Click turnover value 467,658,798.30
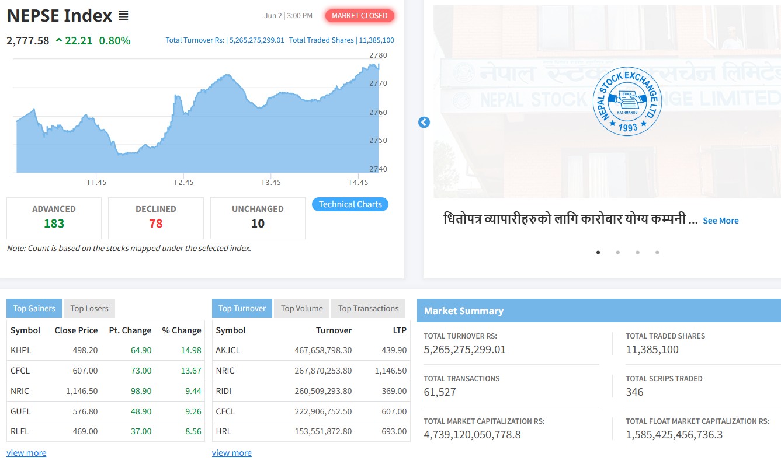The image size is (781, 464). click(324, 350)
